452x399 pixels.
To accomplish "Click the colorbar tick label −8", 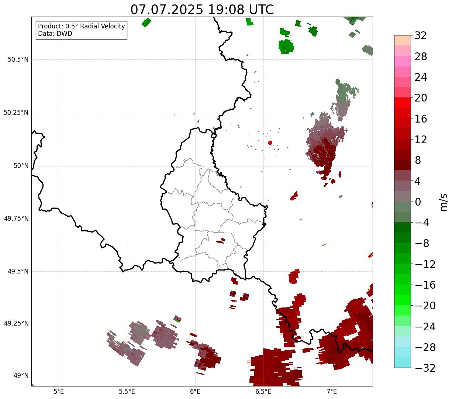I will click(422, 243).
